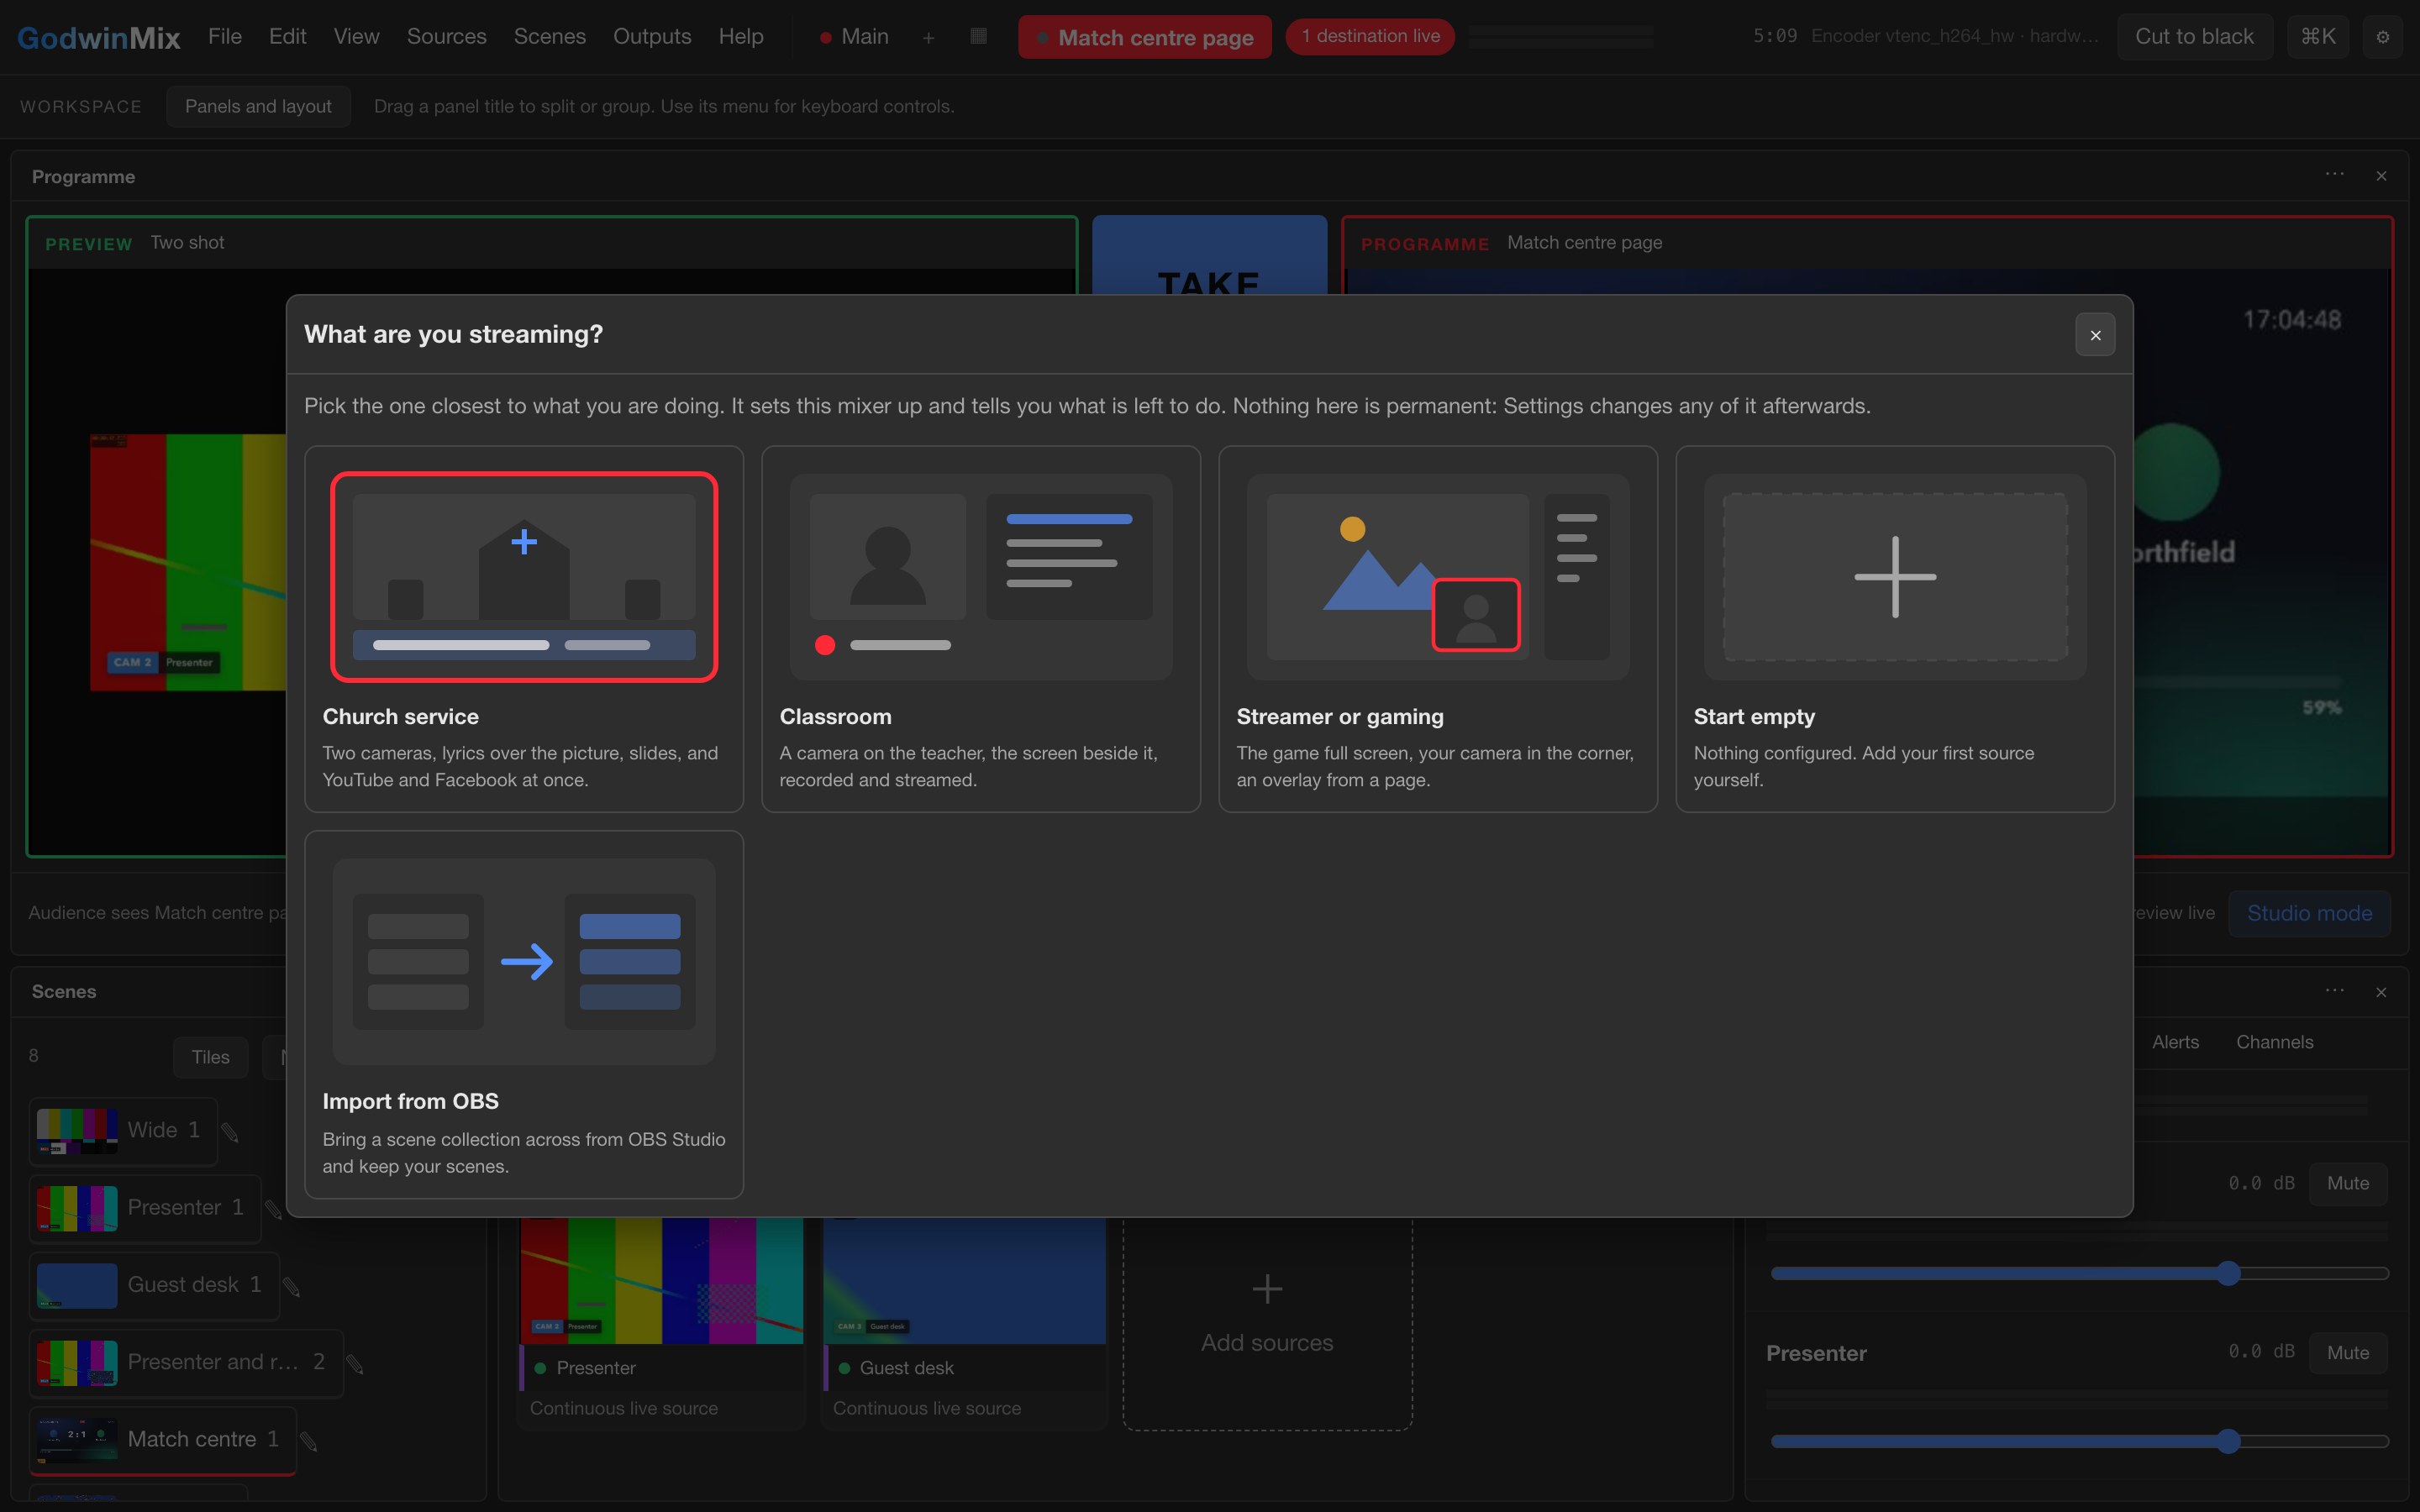Click the Match centre page live button
Image resolution: width=2420 pixels, height=1512 pixels.
click(1144, 37)
